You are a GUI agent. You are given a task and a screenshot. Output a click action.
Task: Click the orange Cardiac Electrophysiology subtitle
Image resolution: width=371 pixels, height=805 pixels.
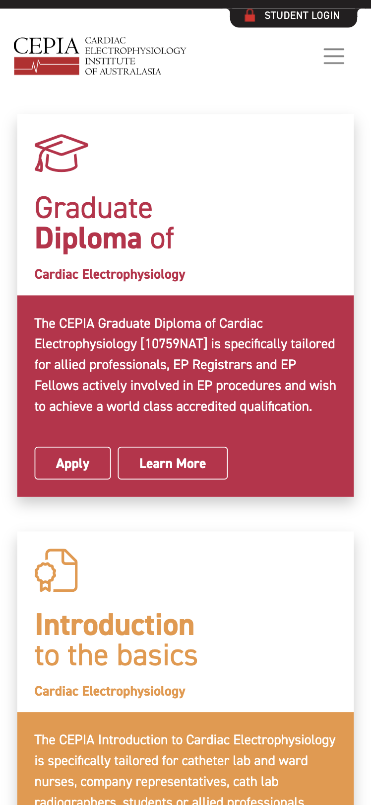(x=110, y=691)
